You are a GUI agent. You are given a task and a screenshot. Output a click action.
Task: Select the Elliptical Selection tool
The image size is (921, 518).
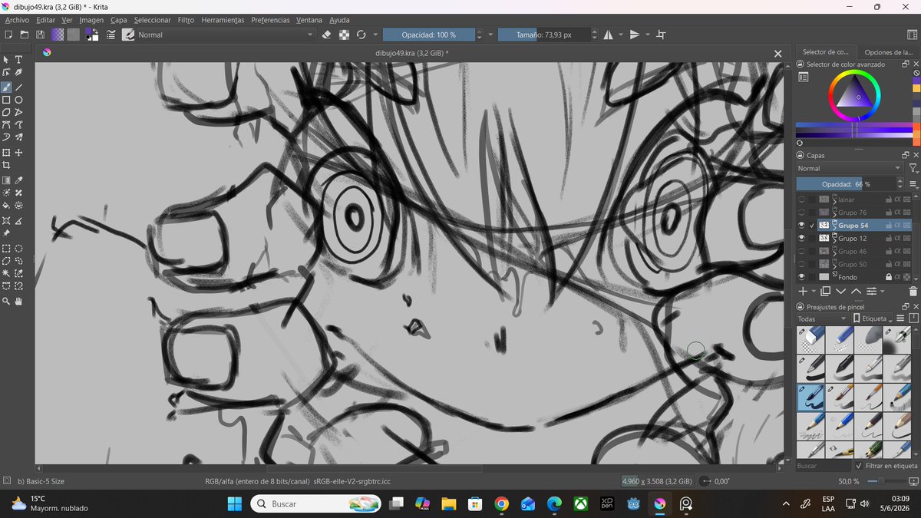click(18, 249)
